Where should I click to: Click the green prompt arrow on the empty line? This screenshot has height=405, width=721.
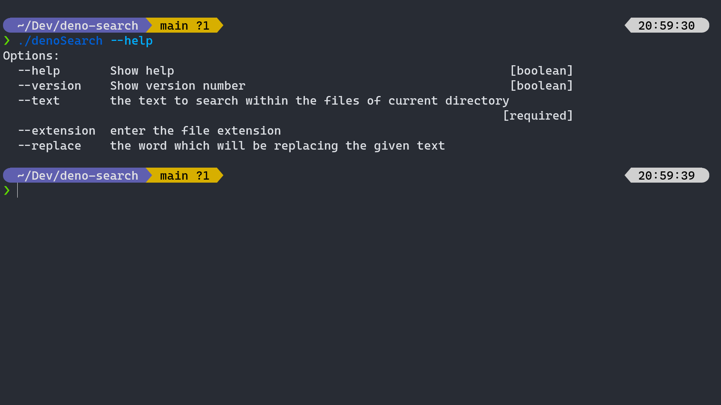[7, 190]
